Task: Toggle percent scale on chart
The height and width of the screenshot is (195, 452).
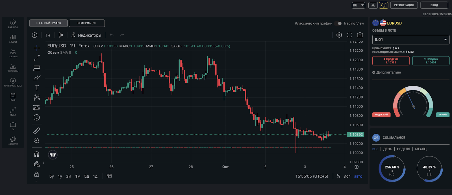Action: coord(338,176)
